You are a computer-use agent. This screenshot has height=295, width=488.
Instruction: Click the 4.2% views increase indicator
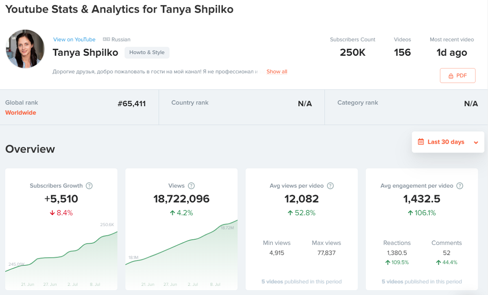click(x=181, y=213)
